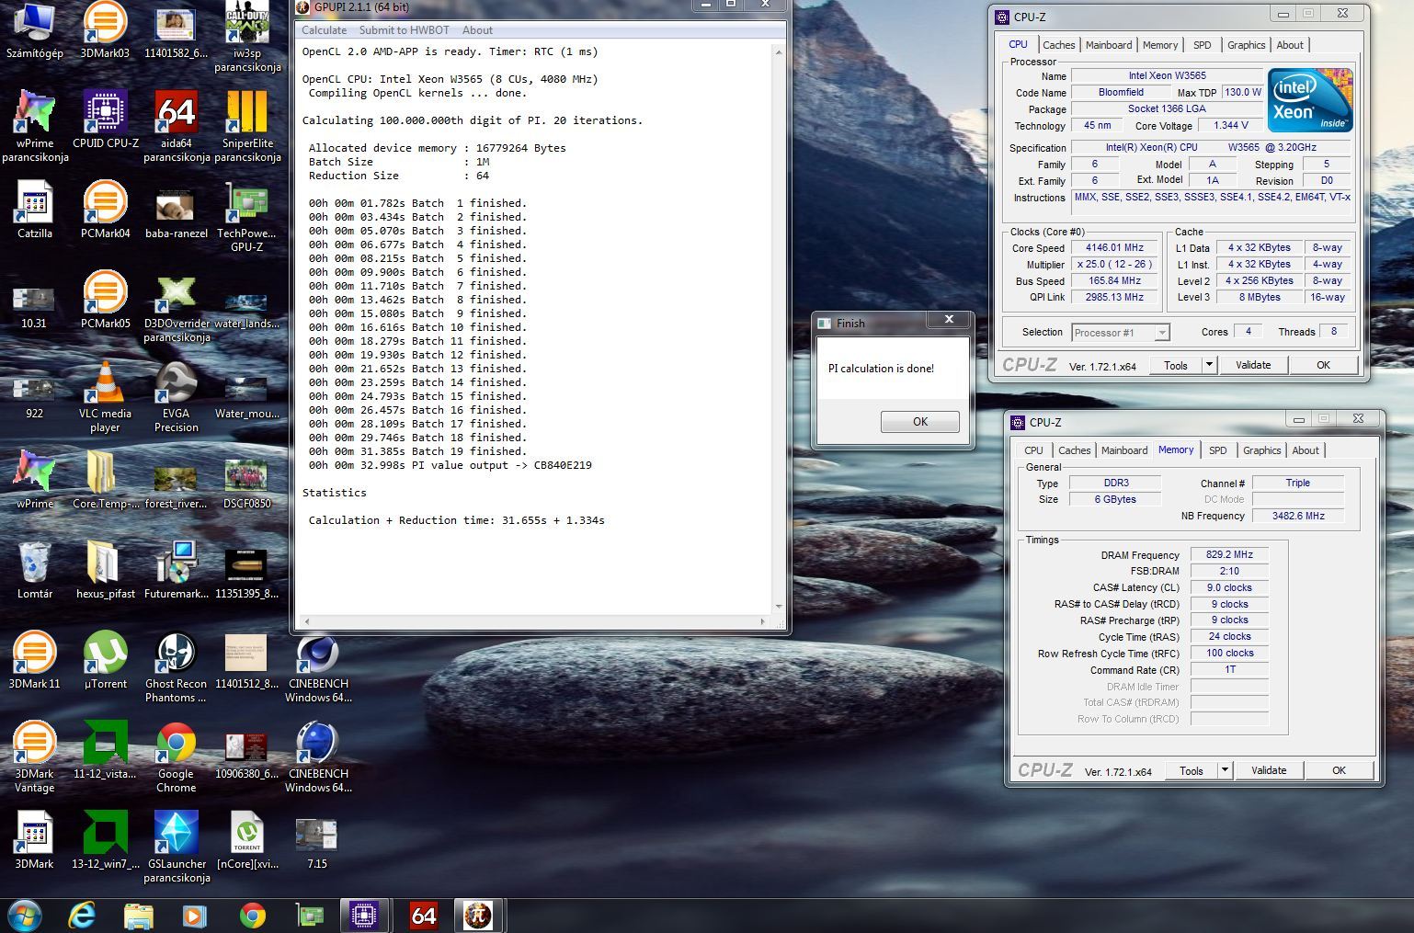Open the Lomtár recycle bin
Viewport: 1414px width, 933px height.
34,570
